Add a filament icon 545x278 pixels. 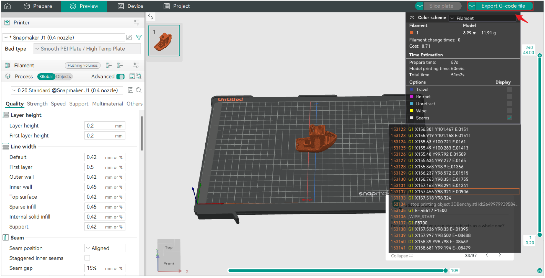(x=109, y=65)
